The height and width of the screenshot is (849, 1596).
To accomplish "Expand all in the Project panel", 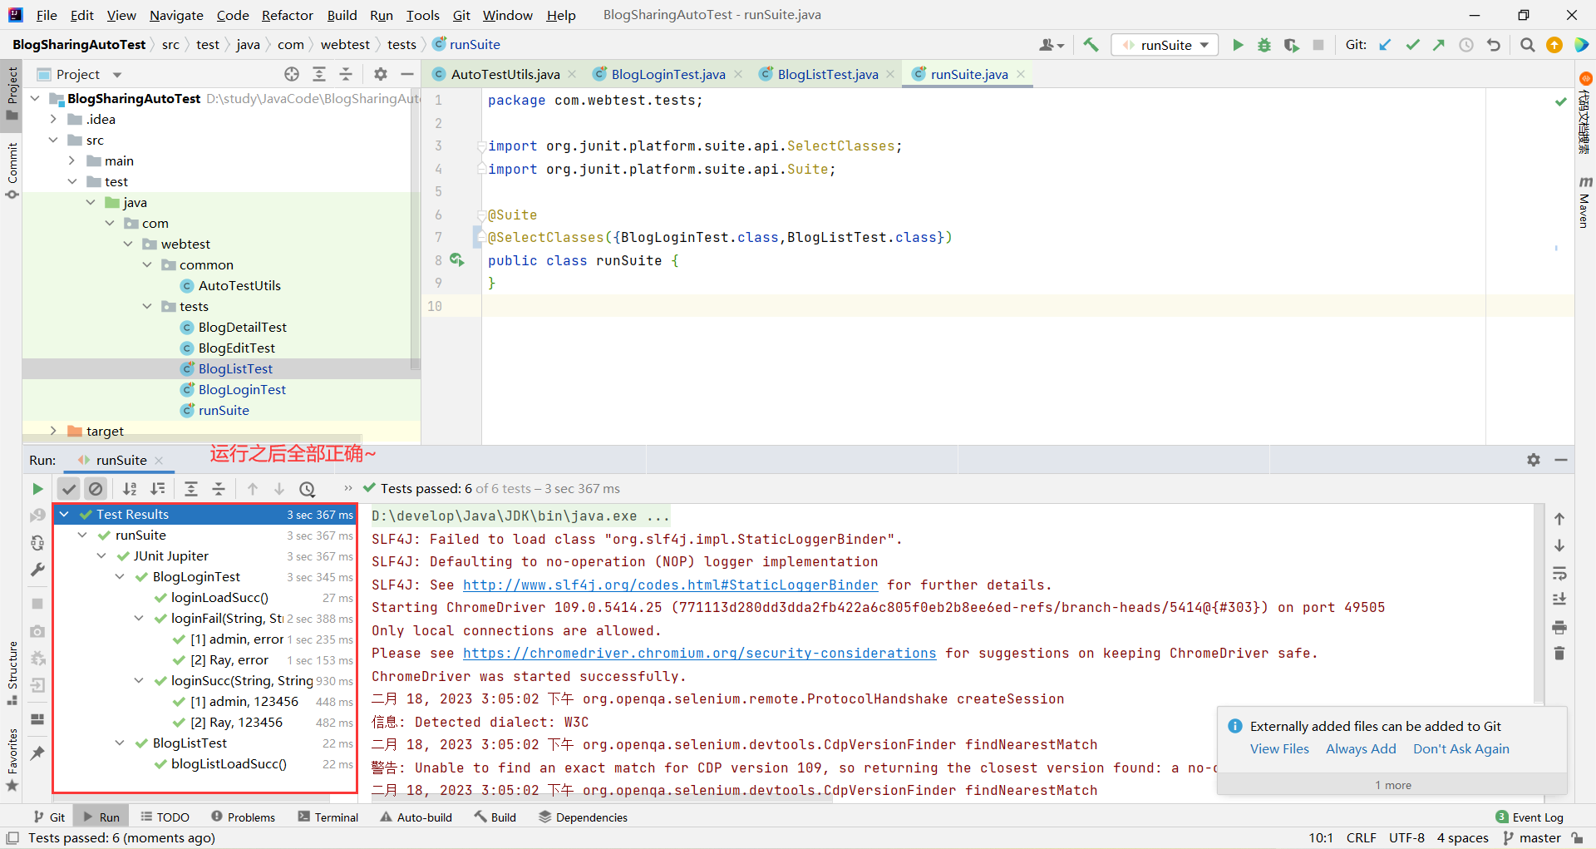I will 319,74.
